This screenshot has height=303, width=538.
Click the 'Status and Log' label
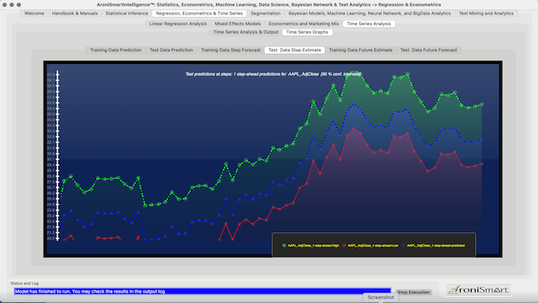[24, 284]
